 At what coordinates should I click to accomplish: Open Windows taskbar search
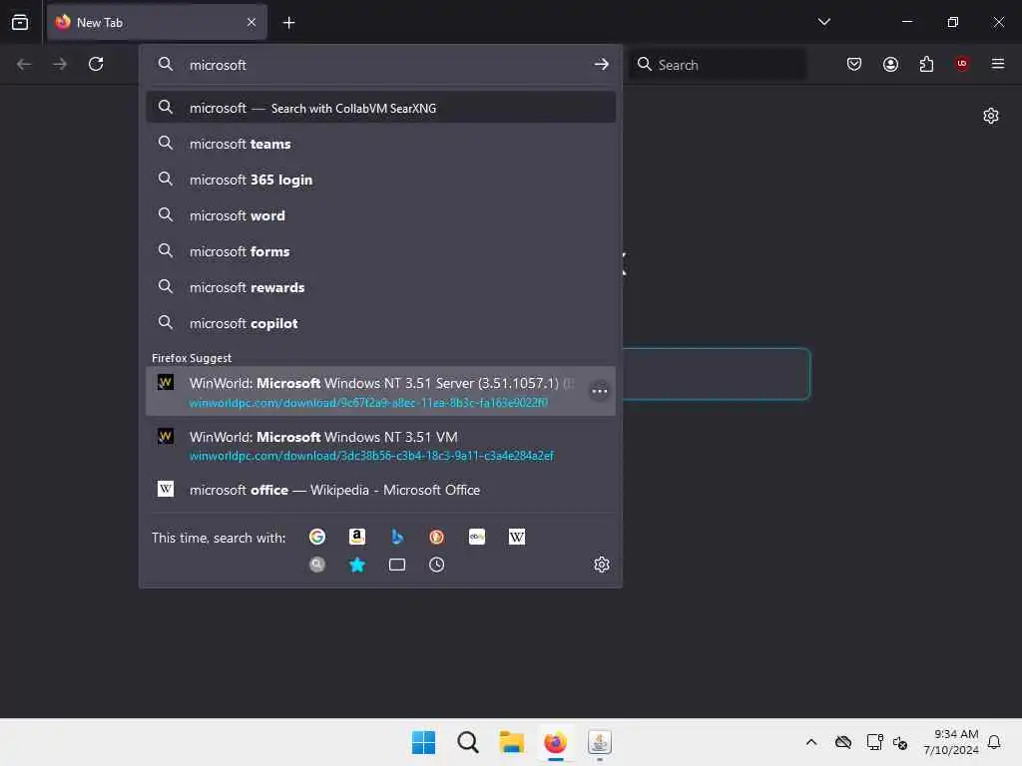[x=468, y=742]
